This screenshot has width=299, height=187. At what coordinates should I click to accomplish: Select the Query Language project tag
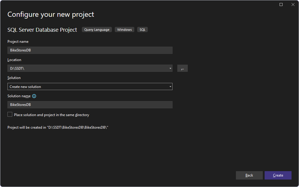pyautogui.click(x=97, y=29)
